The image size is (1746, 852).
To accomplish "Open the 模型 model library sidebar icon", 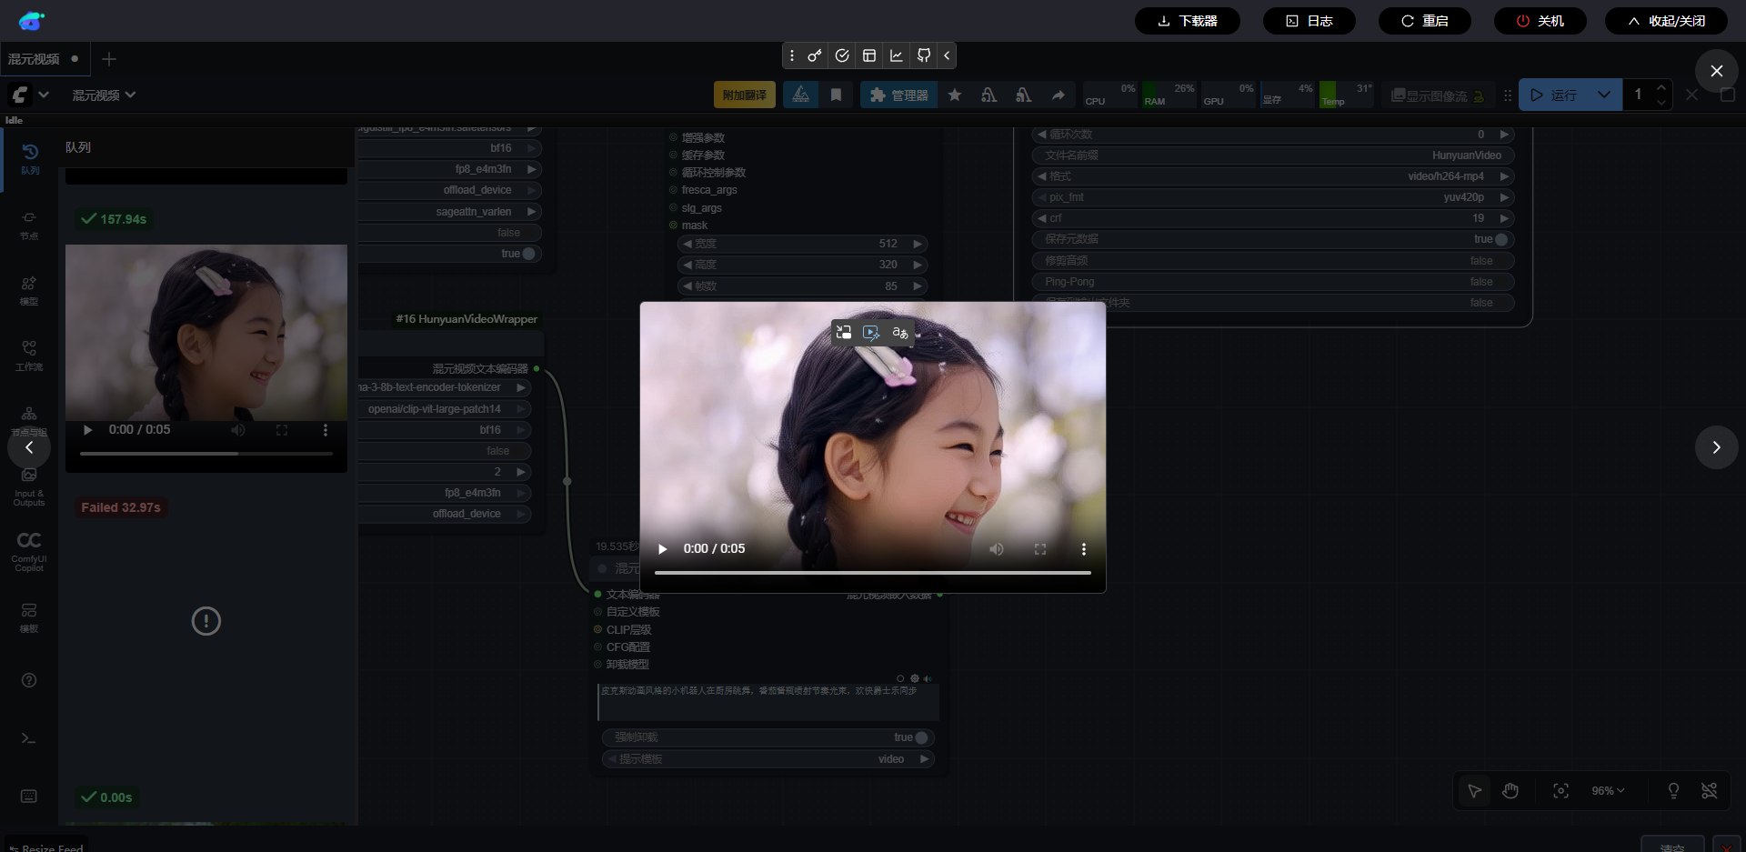I will pyautogui.click(x=29, y=290).
